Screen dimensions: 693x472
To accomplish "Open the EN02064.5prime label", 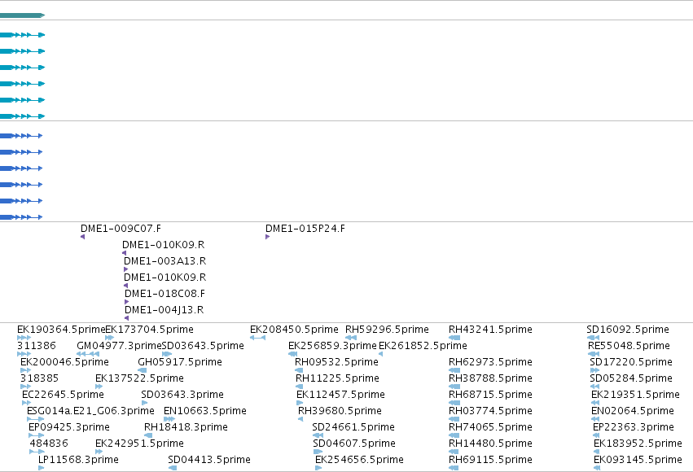I will (x=633, y=411).
